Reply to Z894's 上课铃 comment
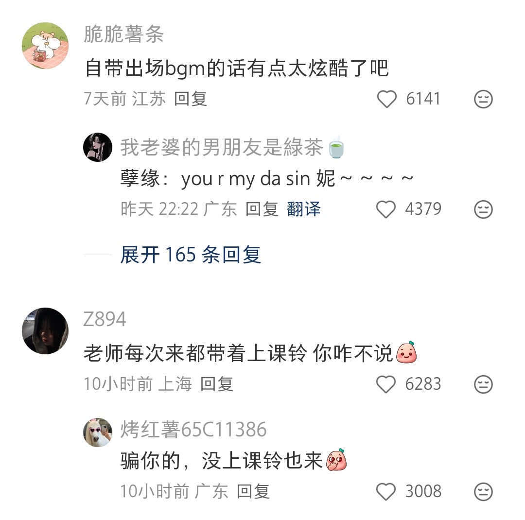The height and width of the screenshot is (520, 525). point(217,384)
